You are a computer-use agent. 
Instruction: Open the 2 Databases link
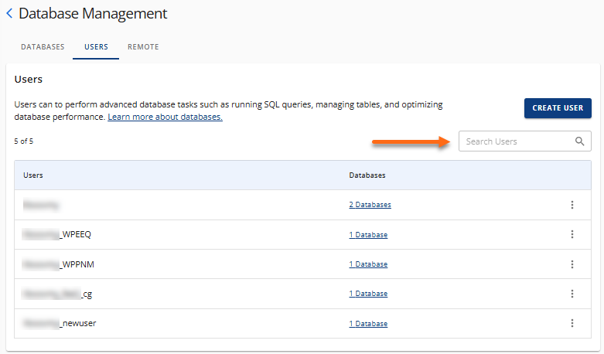(370, 205)
